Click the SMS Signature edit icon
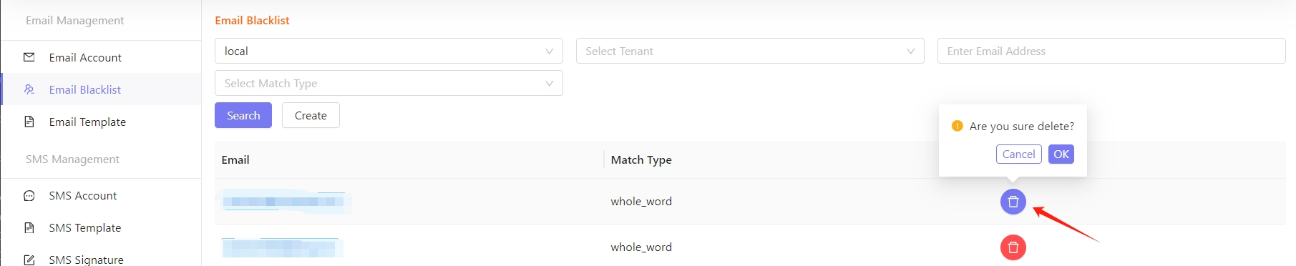 pos(29,260)
